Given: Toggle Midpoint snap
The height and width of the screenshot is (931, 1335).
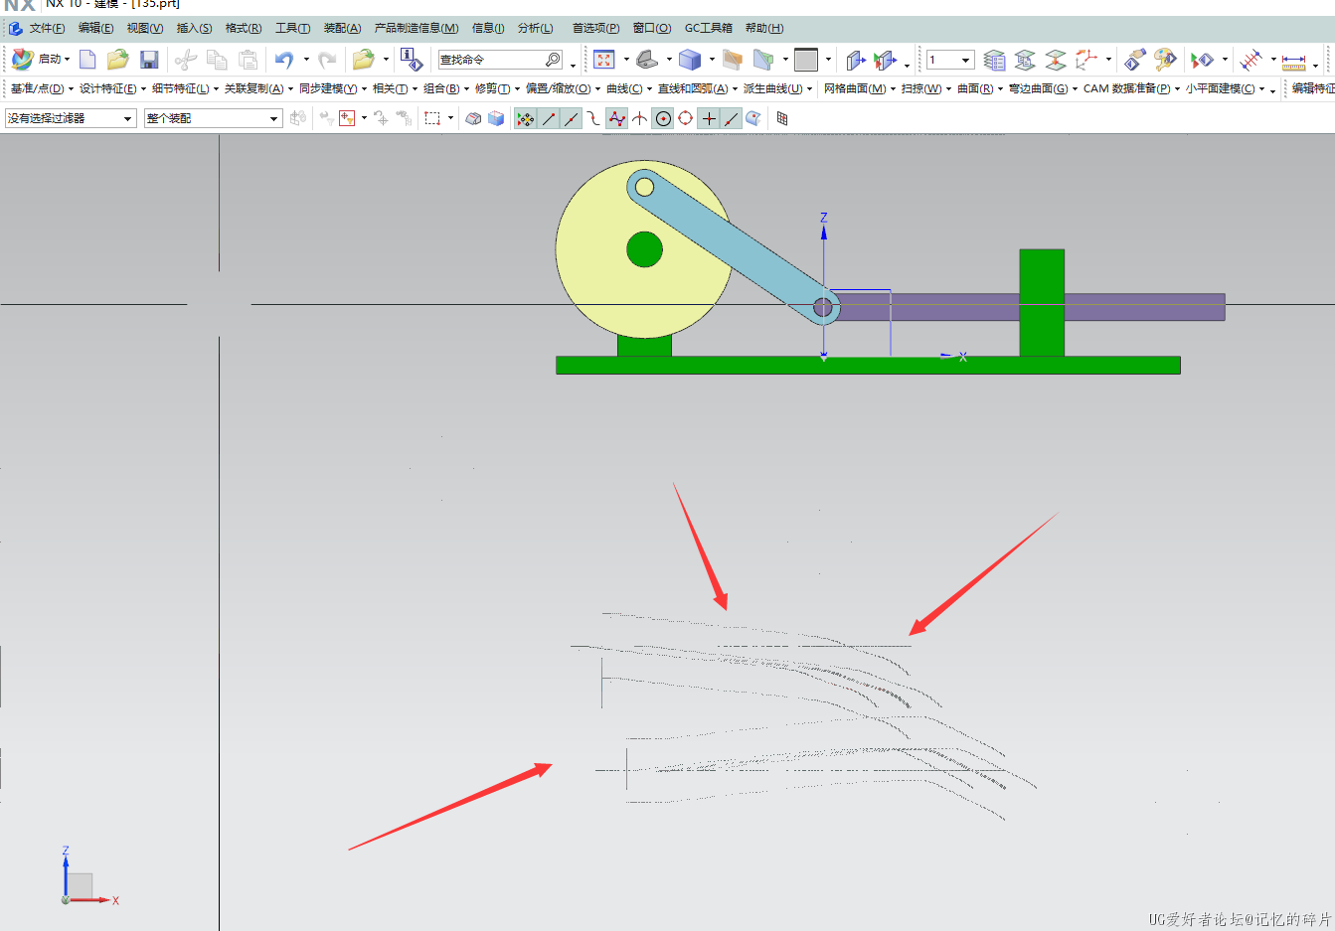Looking at the screenshot, I should pos(572,119).
